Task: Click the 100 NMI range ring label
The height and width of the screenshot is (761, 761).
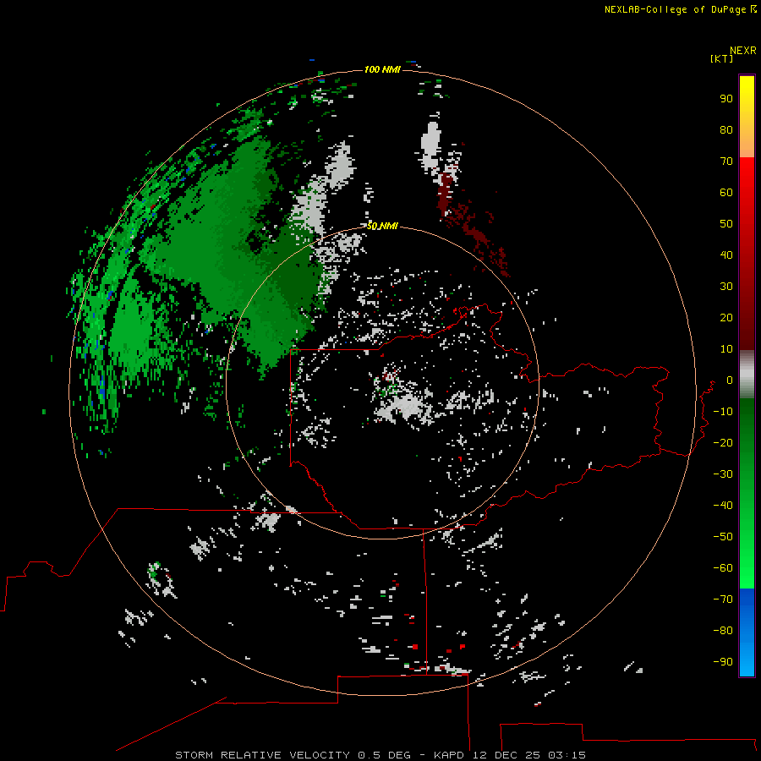Action: (382, 69)
